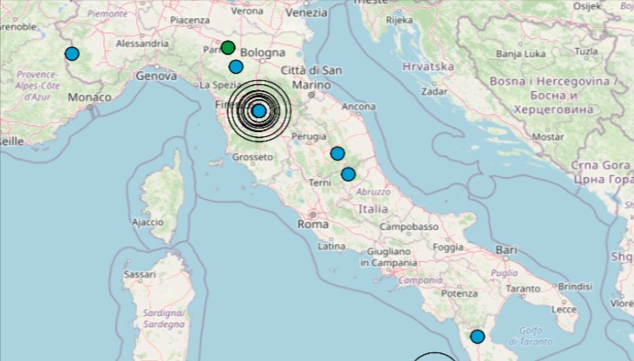634x361 pixels.
Task: Select the blue marker east of Terni
Action: 348,174
